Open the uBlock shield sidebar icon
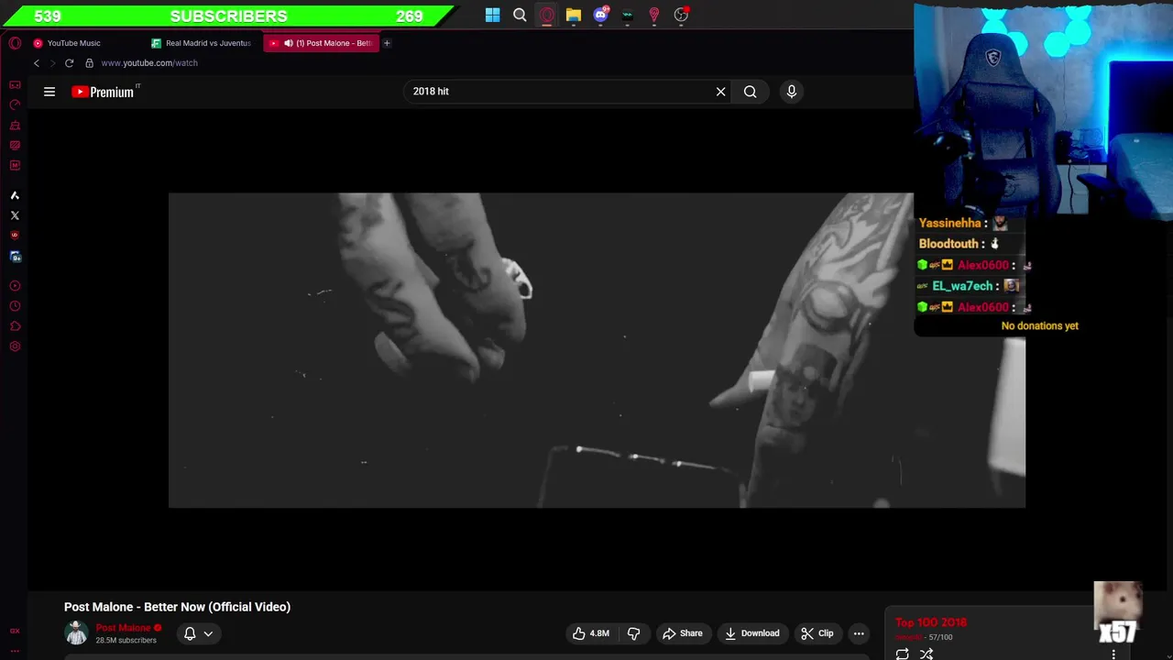The image size is (1173, 660). pyautogui.click(x=15, y=236)
